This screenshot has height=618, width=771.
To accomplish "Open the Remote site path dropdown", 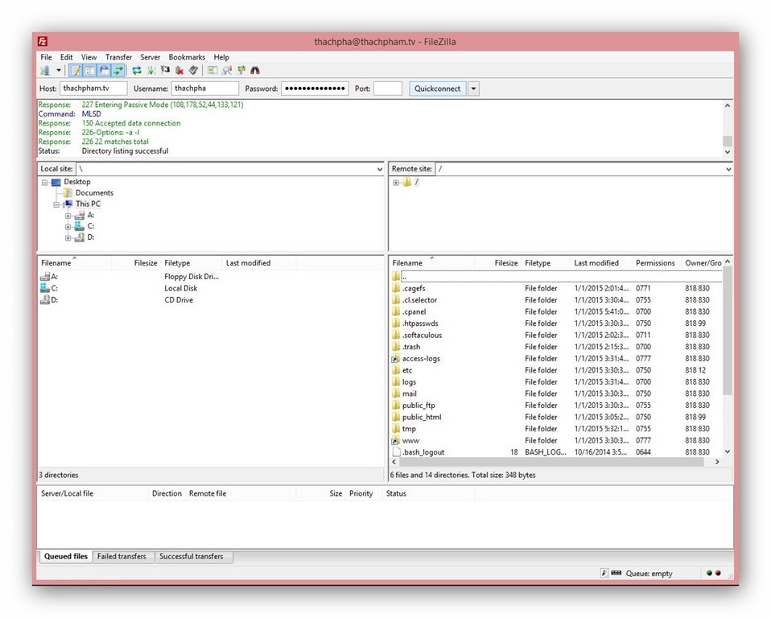I will coord(728,170).
